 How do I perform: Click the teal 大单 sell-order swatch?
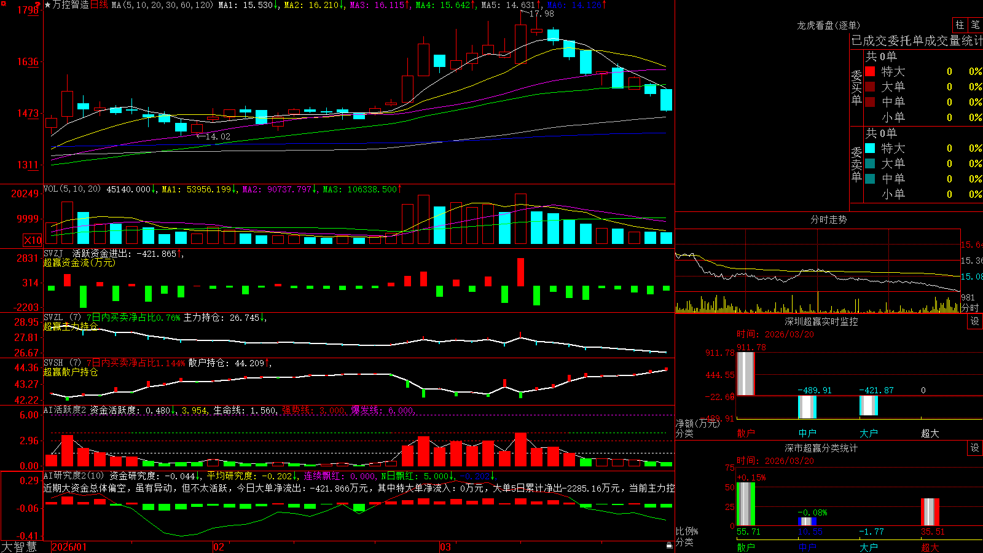870,163
